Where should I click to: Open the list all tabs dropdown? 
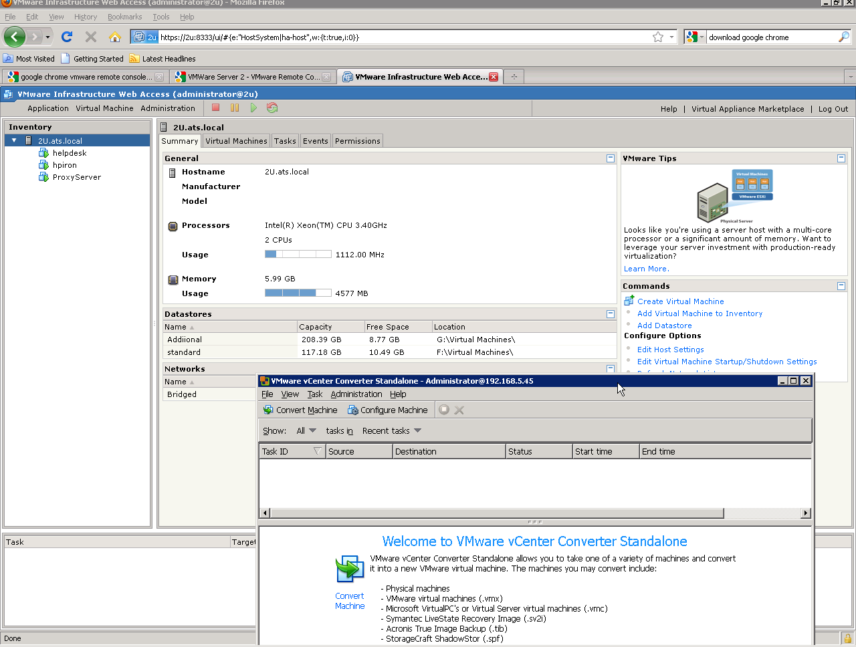coord(850,77)
